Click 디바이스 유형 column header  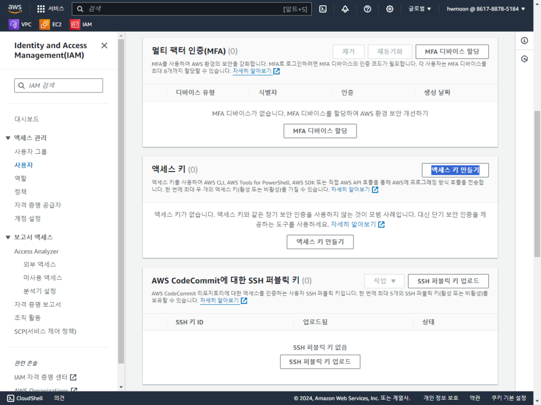click(195, 92)
